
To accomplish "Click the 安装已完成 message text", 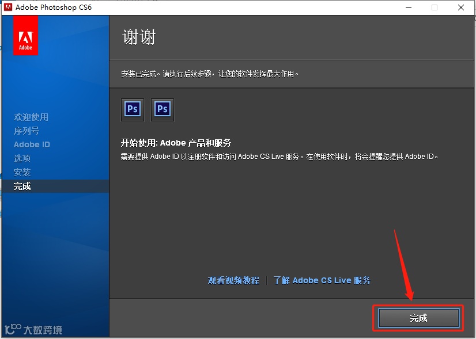I will 210,74.
